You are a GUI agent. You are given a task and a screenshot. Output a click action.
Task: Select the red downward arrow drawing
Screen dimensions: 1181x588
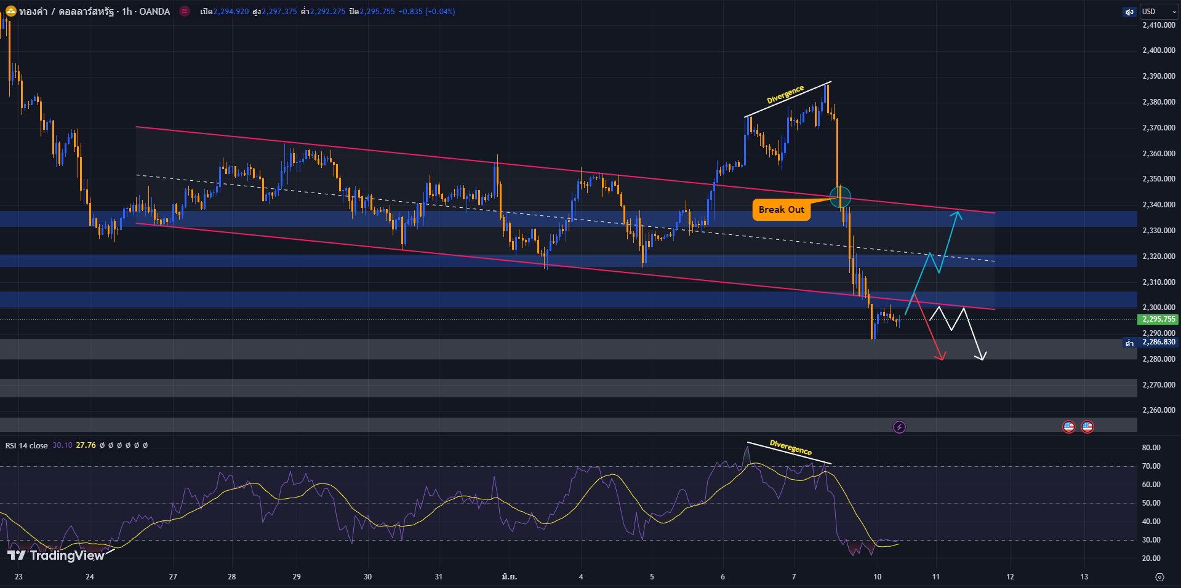929,328
